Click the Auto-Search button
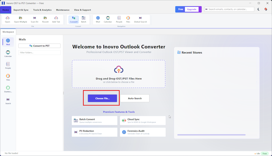Screen dimensions: 272x156 [x=135, y=98]
